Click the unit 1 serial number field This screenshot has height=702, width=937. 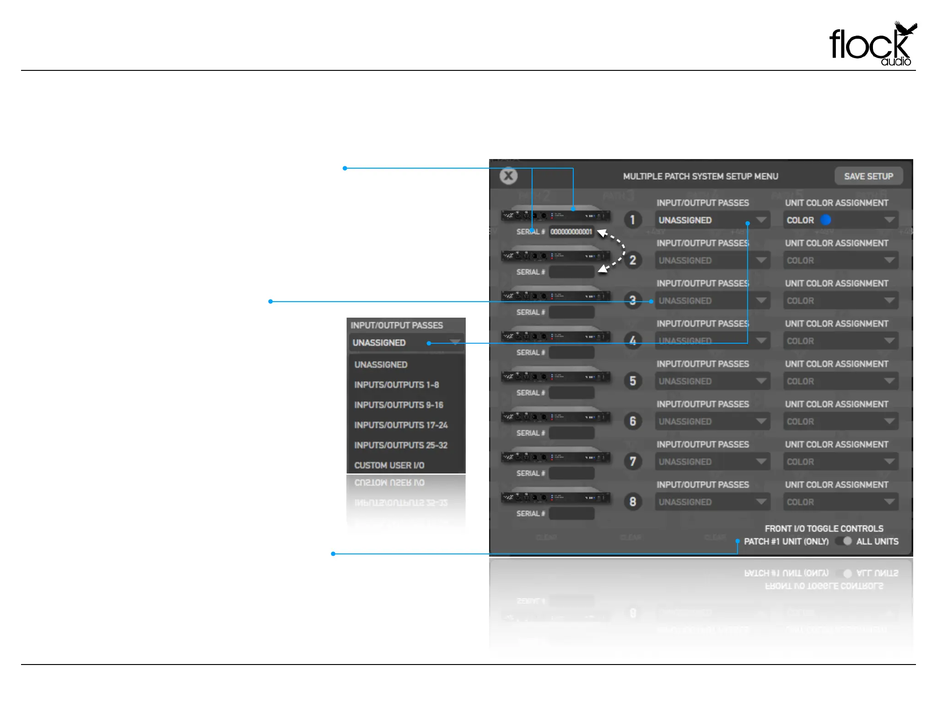coord(571,232)
